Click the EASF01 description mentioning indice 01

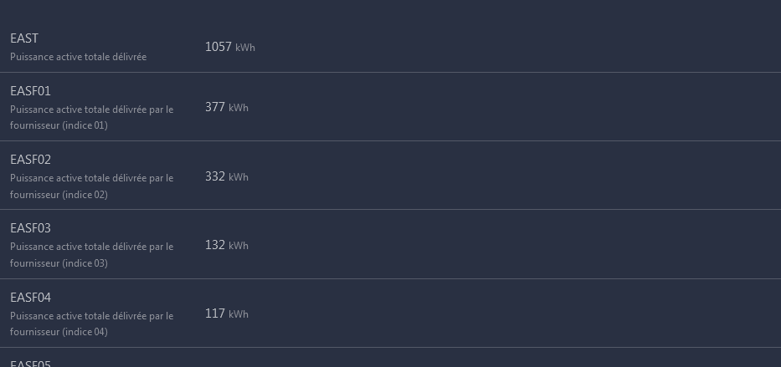(x=91, y=117)
